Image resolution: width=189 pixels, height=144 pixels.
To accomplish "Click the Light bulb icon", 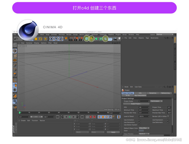I will [119, 39].
